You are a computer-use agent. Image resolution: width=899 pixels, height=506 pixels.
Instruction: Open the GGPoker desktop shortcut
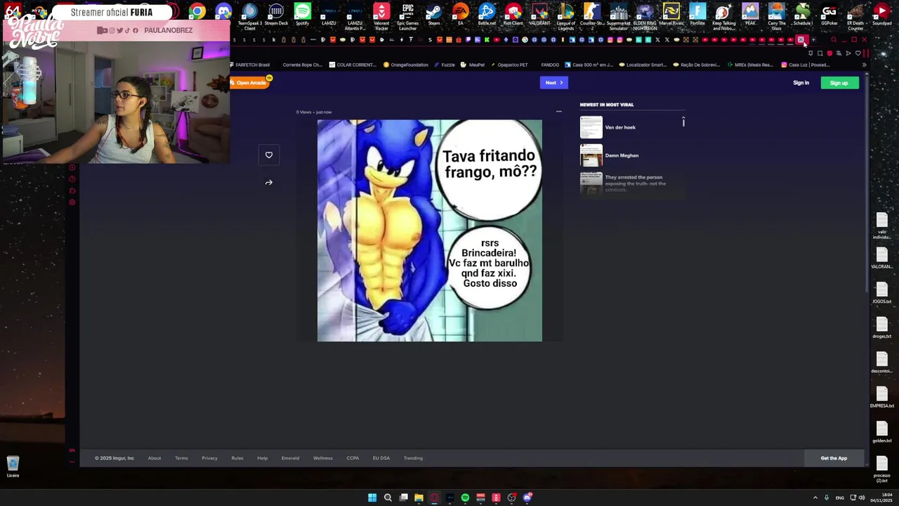point(829,15)
